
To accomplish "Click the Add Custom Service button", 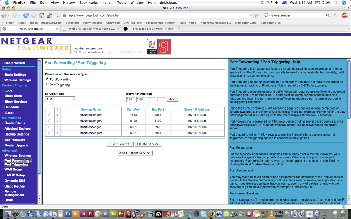I will [134, 153].
